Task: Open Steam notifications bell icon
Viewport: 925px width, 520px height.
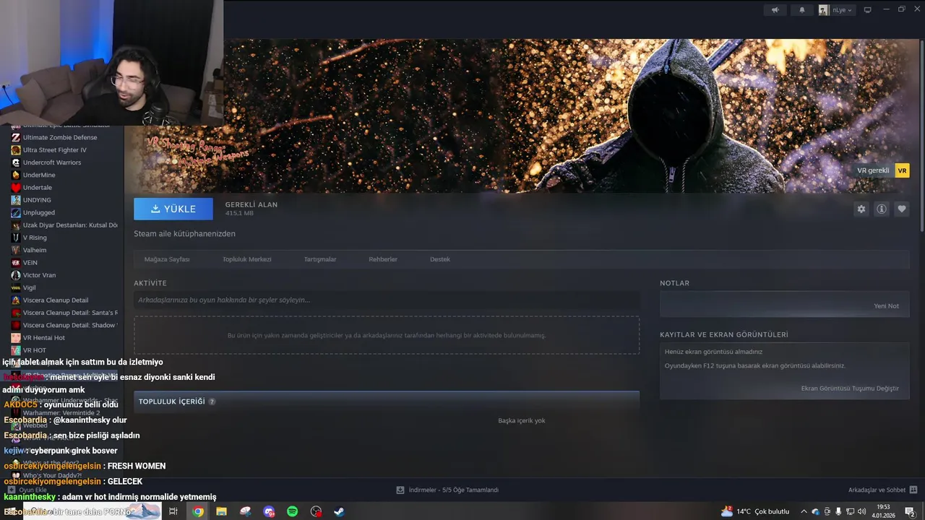Action: [801, 10]
